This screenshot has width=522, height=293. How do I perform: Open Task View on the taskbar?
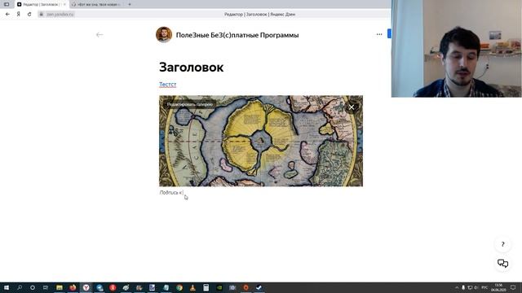click(x=46, y=287)
